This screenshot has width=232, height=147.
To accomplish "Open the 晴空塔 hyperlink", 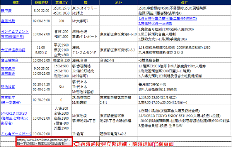I will [x=6, y=11].
